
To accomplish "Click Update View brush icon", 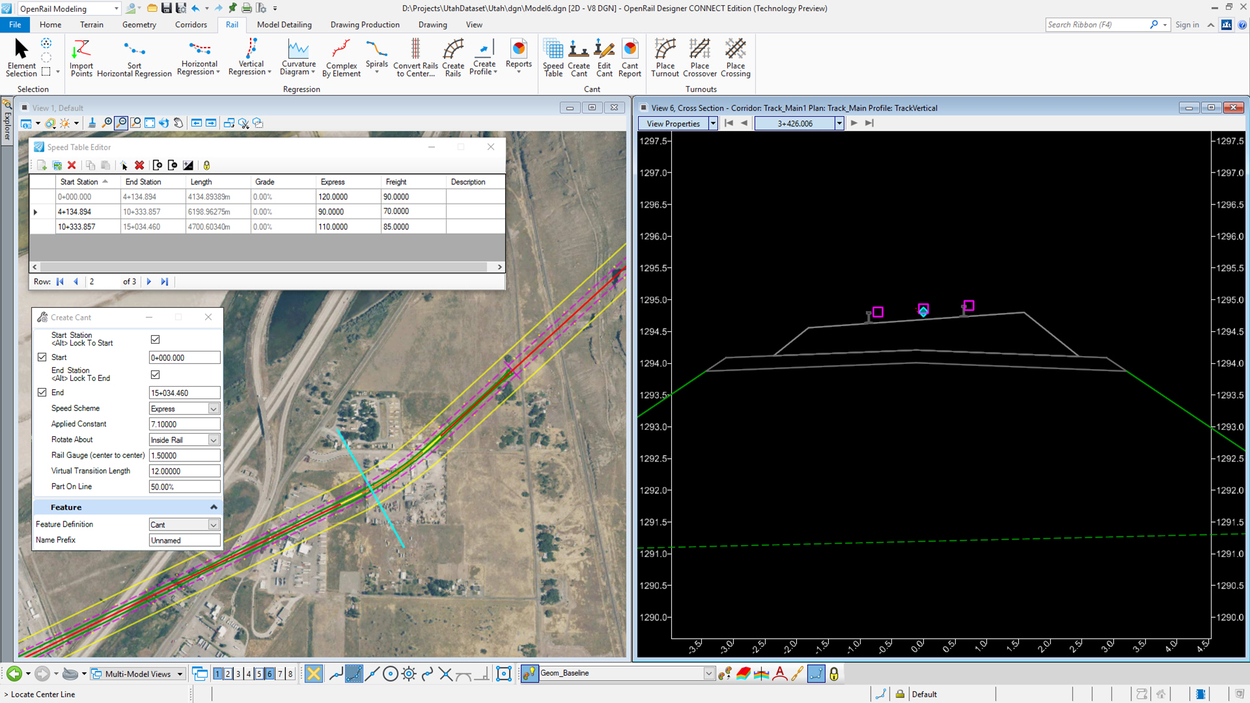I will (92, 123).
